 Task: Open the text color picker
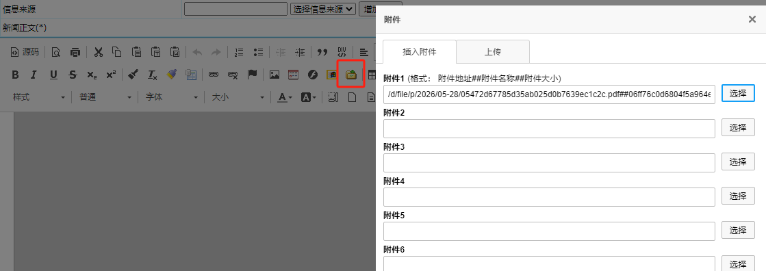point(285,97)
